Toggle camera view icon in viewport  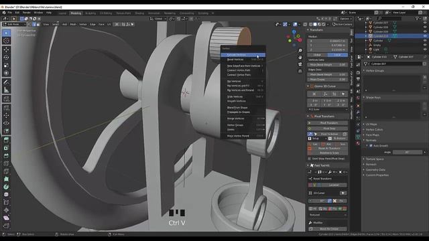point(300,64)
